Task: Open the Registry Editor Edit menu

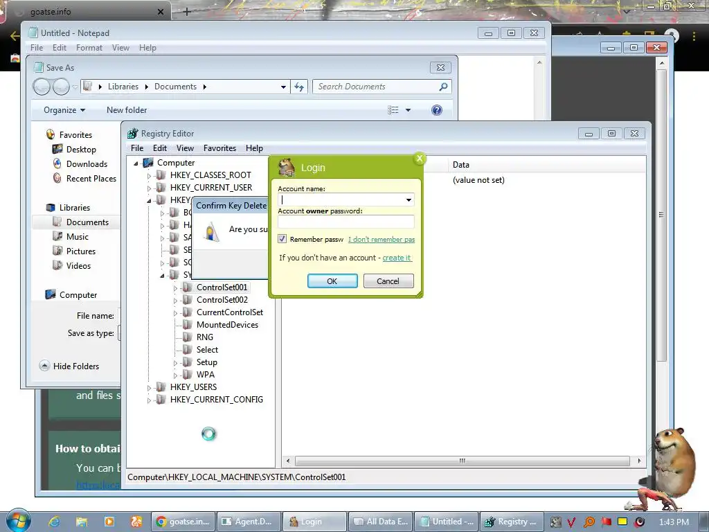Action: coord(160,148)
